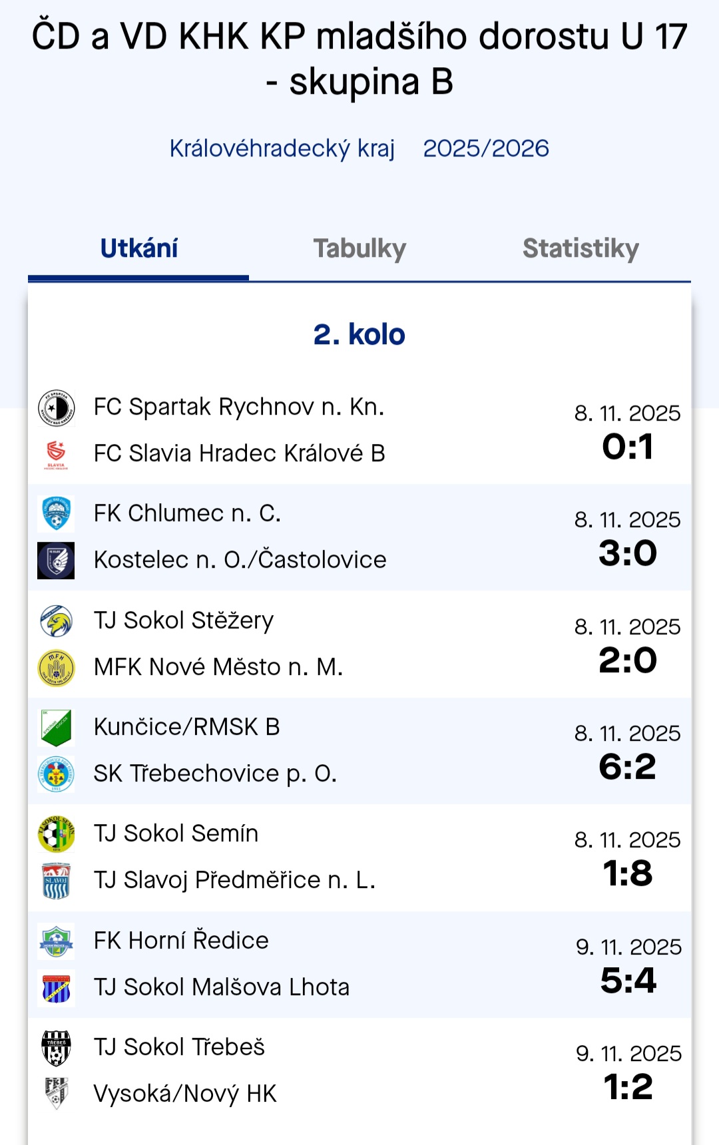This screenshot has height=1145, width=719.
Task: Open SK Třebechovice p. O. team
Action: (x=215, y=774)
